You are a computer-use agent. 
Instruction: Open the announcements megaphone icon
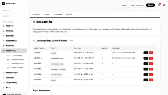click(x=164, y=5)
